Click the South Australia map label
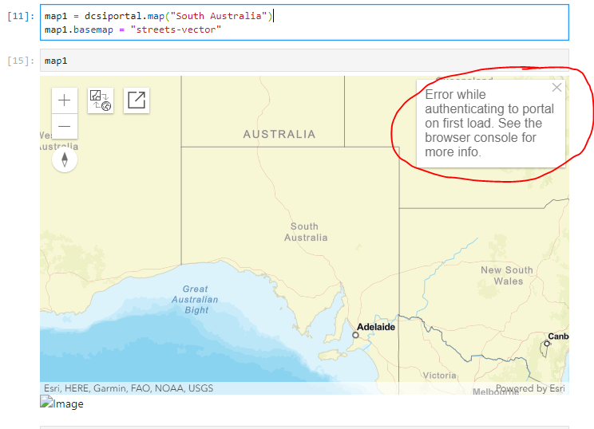This screenshot has width=594, height=429. 305,232
